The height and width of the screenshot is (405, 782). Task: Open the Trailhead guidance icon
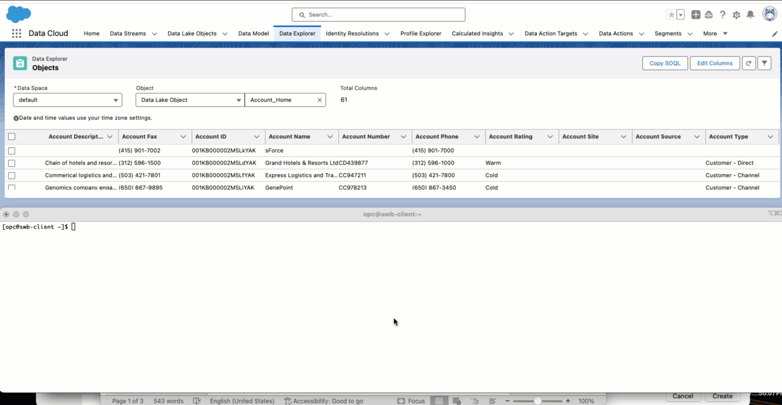point(709,15)
